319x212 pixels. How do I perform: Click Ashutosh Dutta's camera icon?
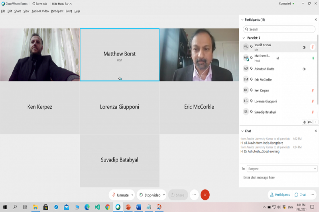tap(304, 69)
